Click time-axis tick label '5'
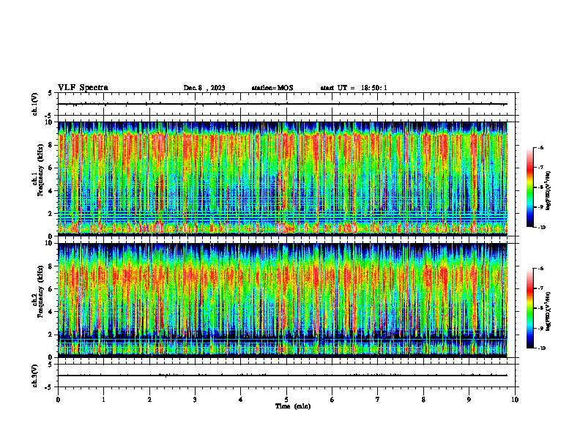The image size is (580, 448). pyautogui.click(x=286, y=400)
